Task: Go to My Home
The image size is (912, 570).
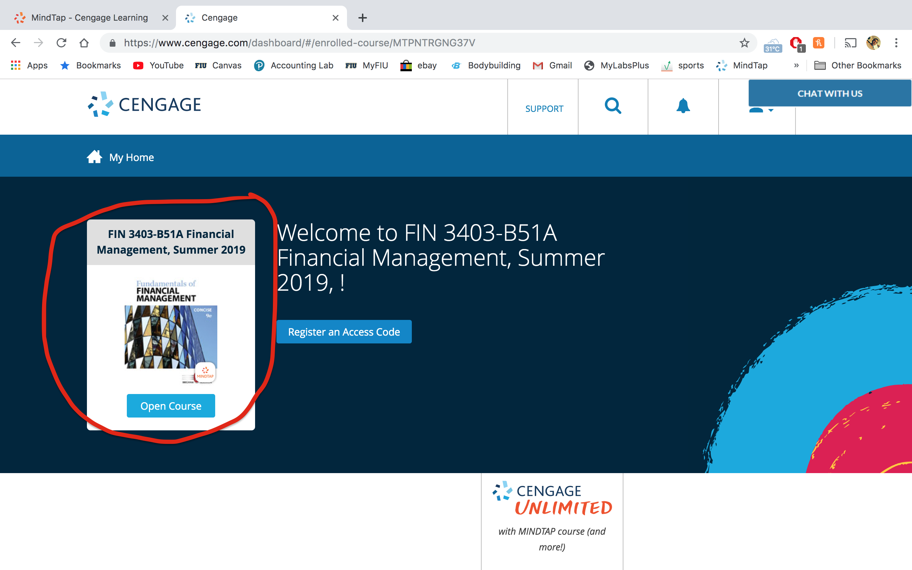Action: [120, 157]
